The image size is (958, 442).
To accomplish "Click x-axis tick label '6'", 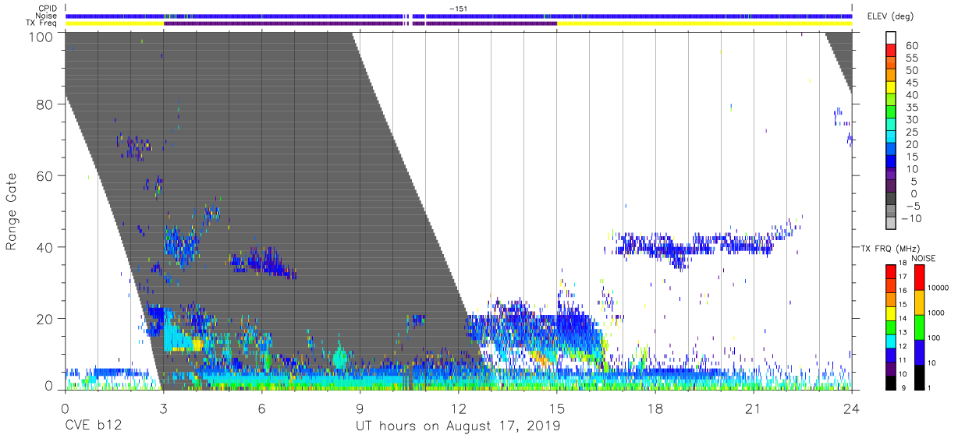I will 261,408.
